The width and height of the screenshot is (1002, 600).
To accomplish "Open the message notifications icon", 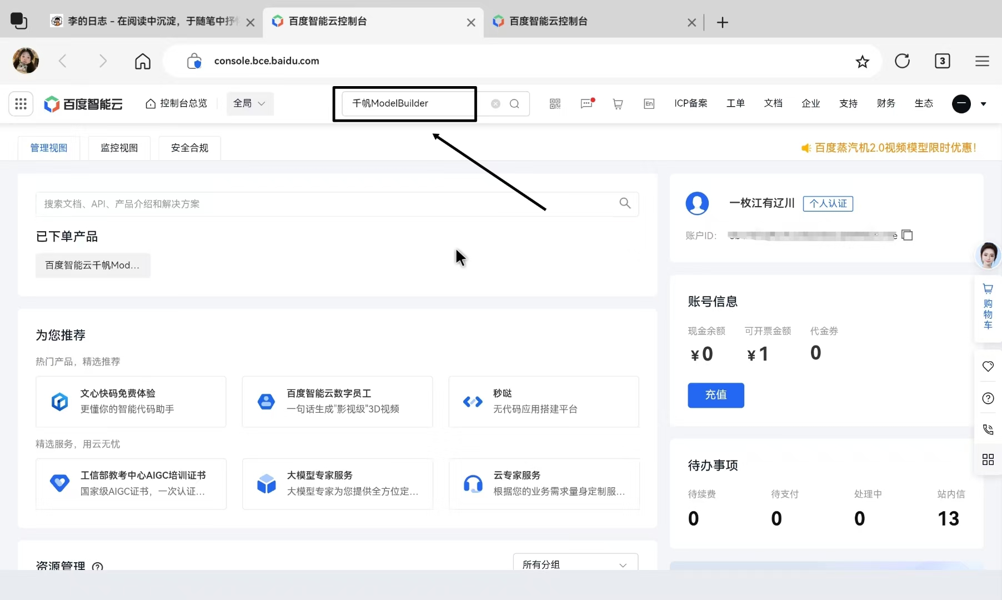I will coord(587,104).
